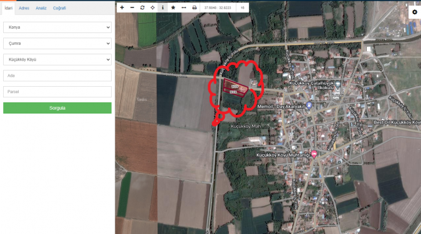This screenshot has width=421, height=234.
Task: Expand the Çumra district dropdown
Action: point(57,44)
